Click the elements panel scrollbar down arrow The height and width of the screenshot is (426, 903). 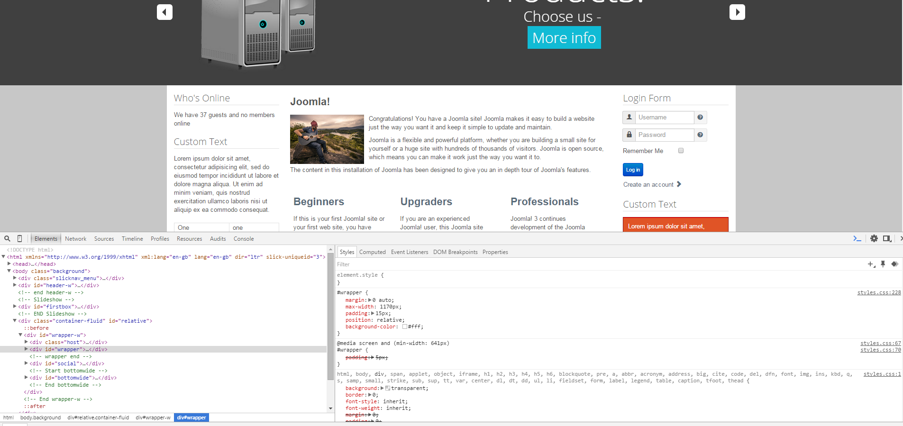(330, 408)
